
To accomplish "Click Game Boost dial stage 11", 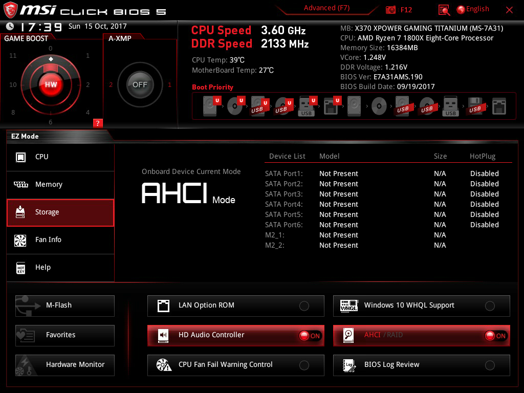I will 13,55.
